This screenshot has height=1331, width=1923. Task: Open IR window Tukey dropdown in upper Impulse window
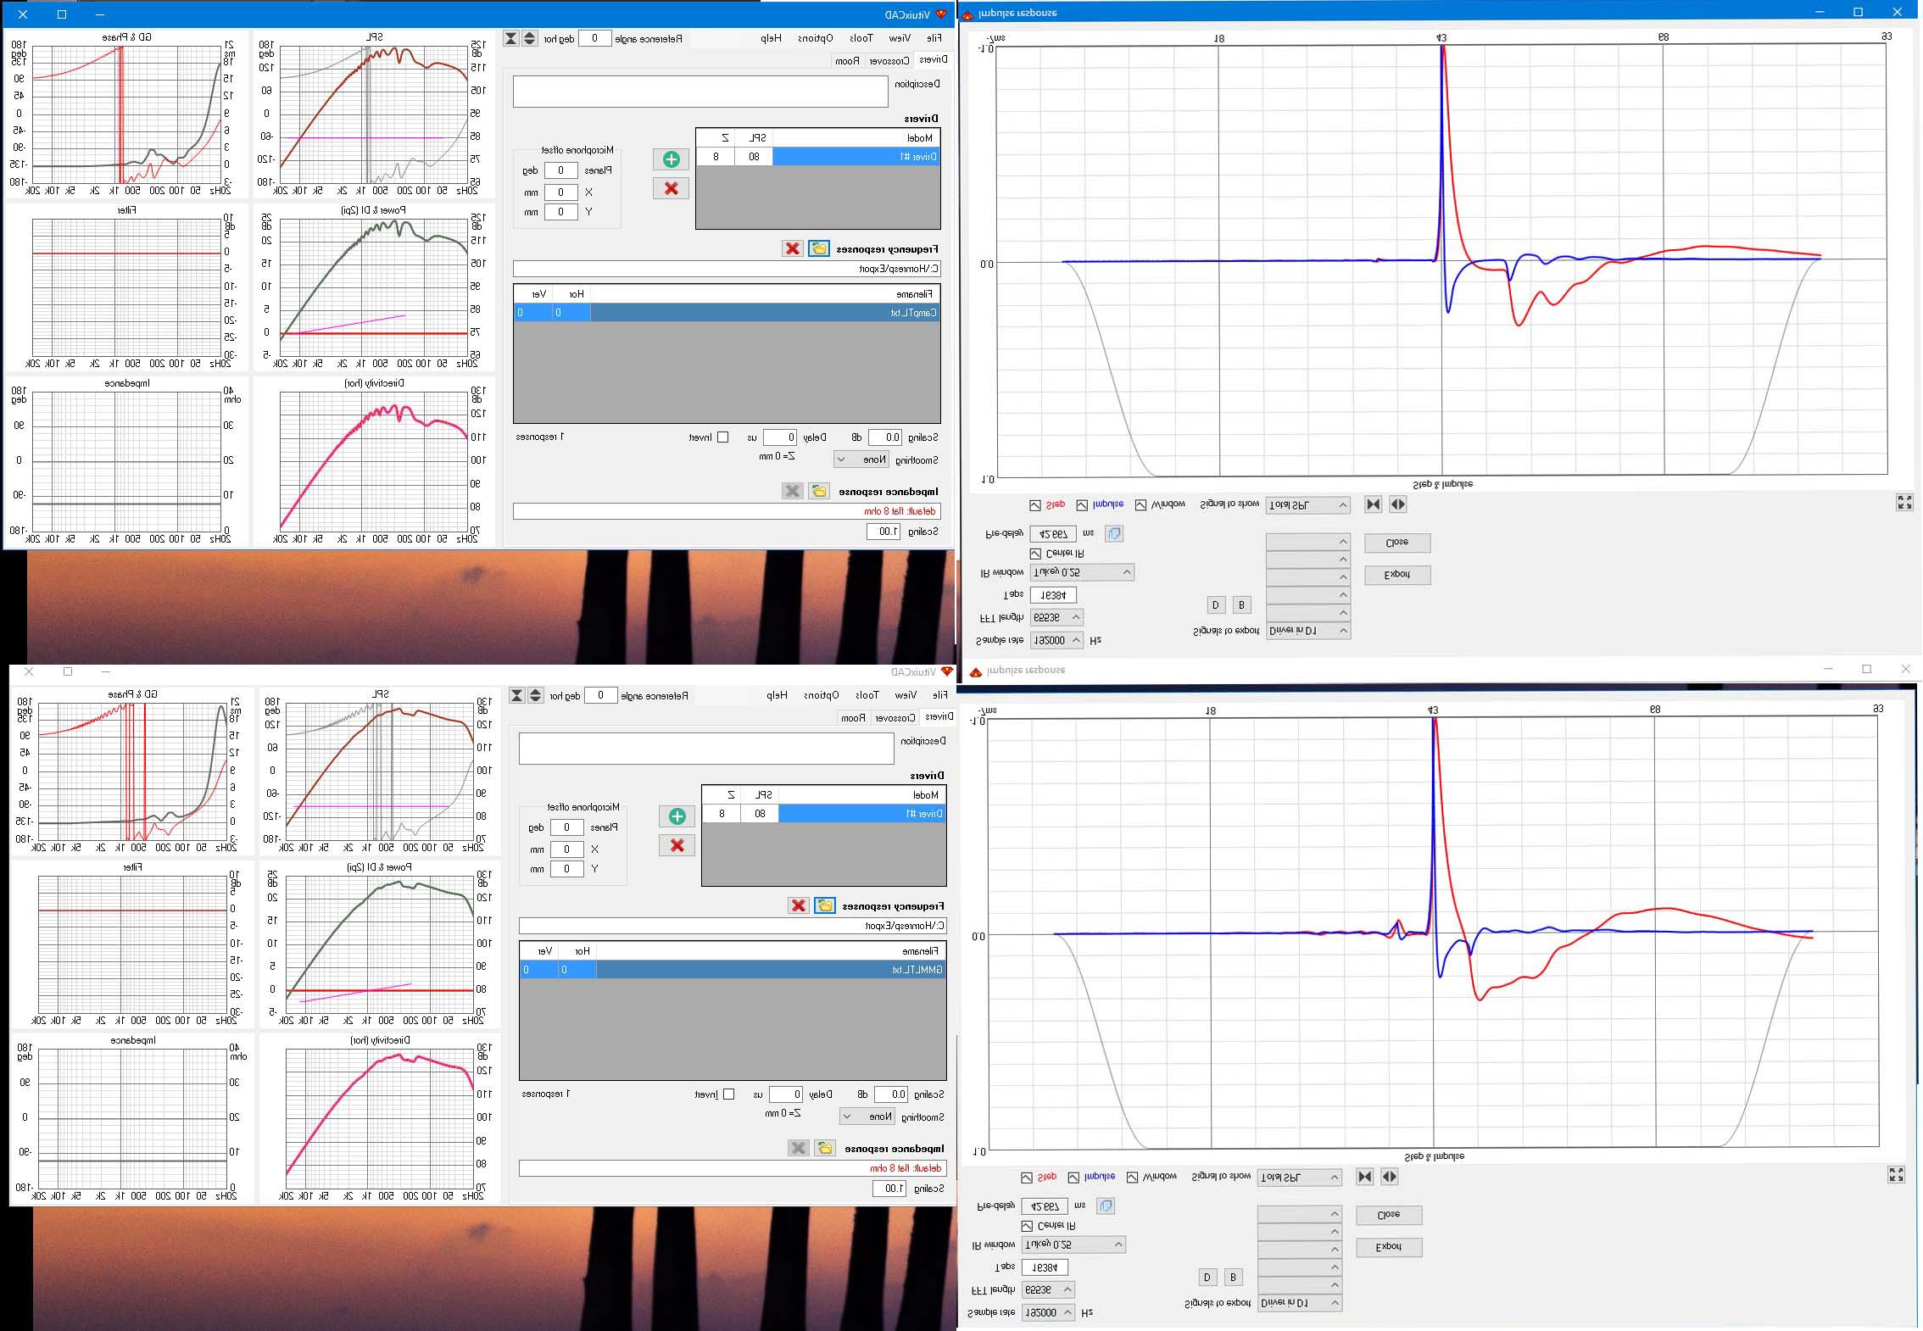1082,572
